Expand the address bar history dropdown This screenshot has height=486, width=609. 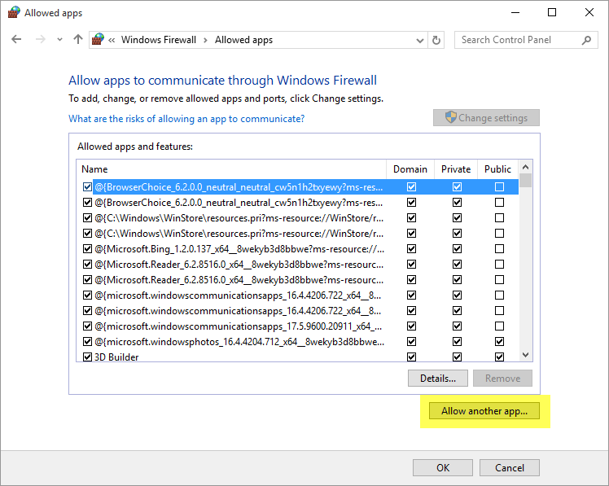(420, 40)
